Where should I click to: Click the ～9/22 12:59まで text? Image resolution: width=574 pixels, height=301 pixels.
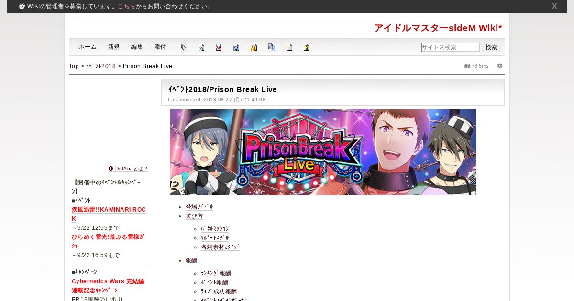coord(96,228)
